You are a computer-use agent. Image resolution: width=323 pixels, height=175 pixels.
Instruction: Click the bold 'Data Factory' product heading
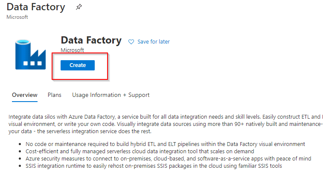(91, 41)
